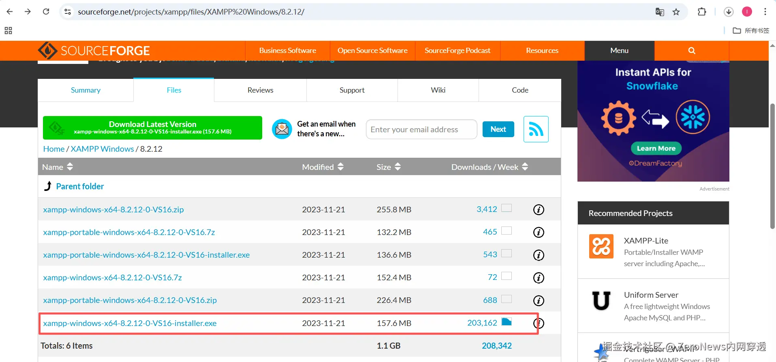This screenshot has width=776, height=362.
Task: Click in the email address field
Action: coord(421,129)
